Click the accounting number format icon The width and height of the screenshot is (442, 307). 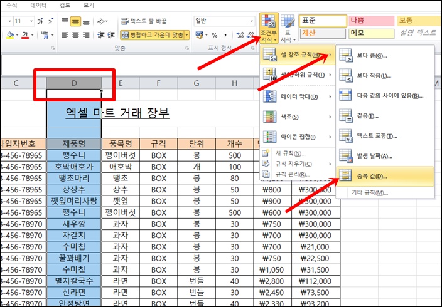[199, 35]
